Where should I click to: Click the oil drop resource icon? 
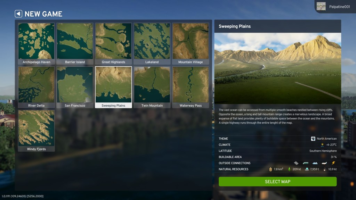325,169
